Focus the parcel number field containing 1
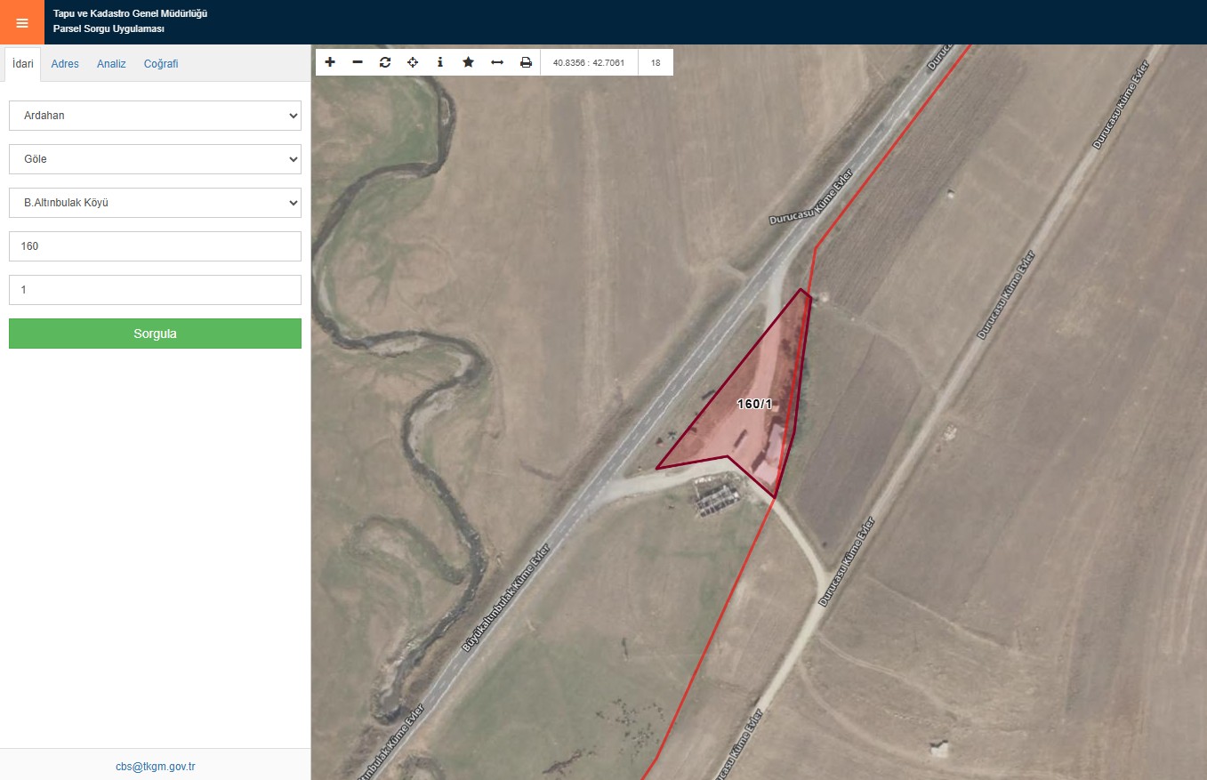This screenshot has height=780, width=1207. point(155,290)
